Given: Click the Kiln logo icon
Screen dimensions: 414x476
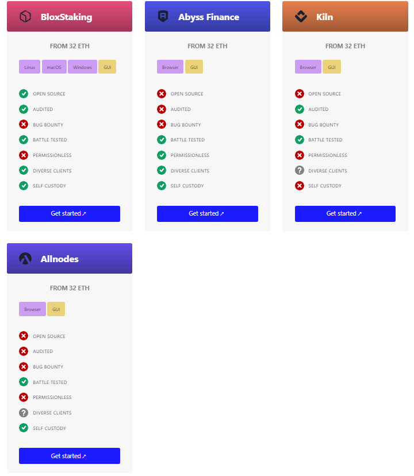Looking at the screenshot, I should point(300,17).
